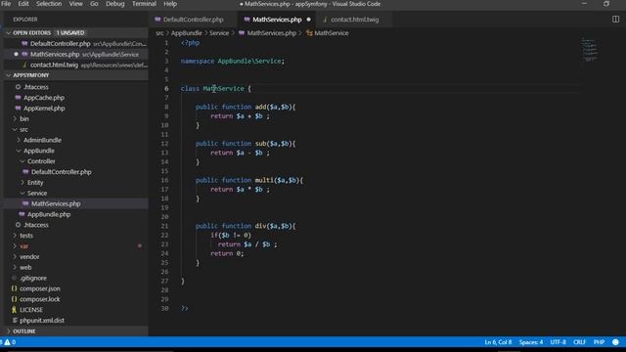Screen dimensions: 626x352
Task: Switch to the DefaultController.php tab
Action: coord(194,20)
